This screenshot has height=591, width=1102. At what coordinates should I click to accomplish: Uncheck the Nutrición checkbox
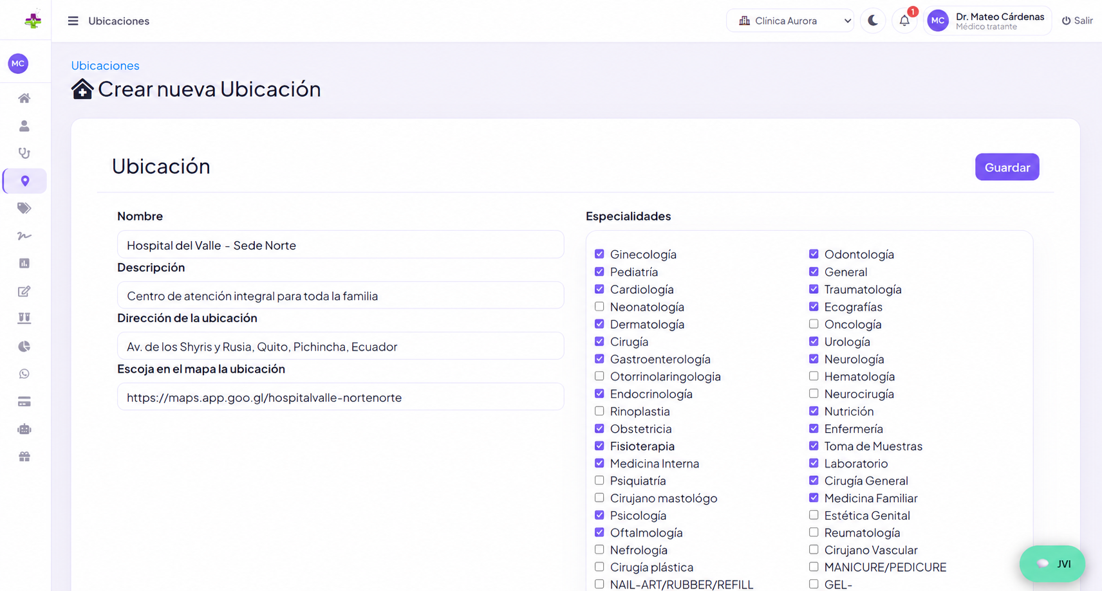click(x=814, y=411)
